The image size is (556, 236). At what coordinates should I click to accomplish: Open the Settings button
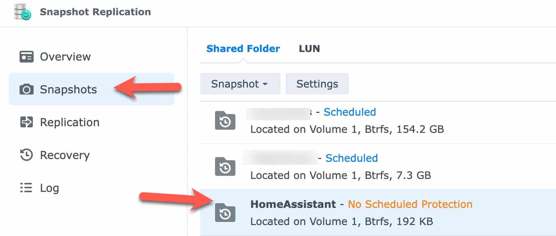317,84
